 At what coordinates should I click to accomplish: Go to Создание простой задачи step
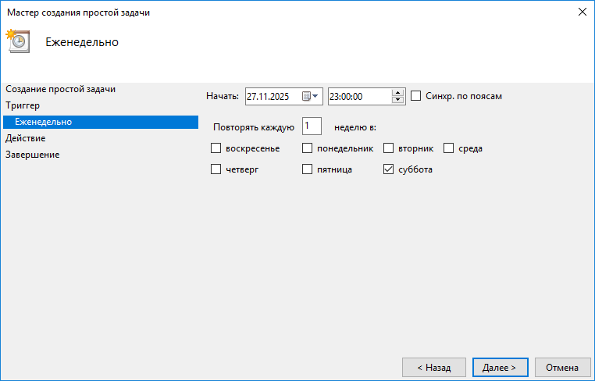pyautogui.click(x=60, y=89)
